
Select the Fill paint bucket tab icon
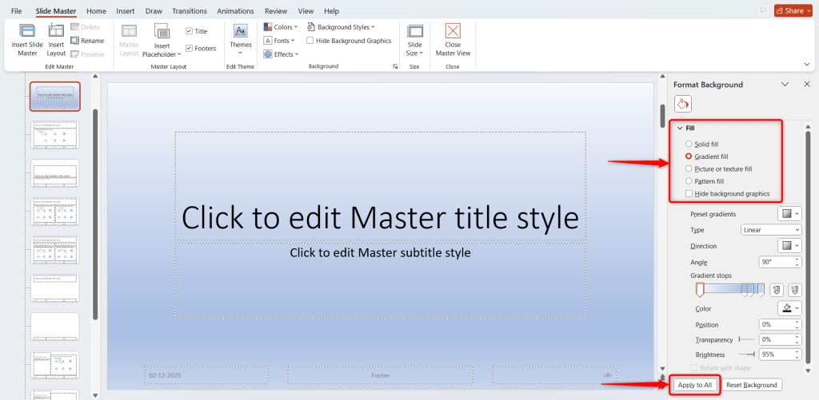point(683,104)
